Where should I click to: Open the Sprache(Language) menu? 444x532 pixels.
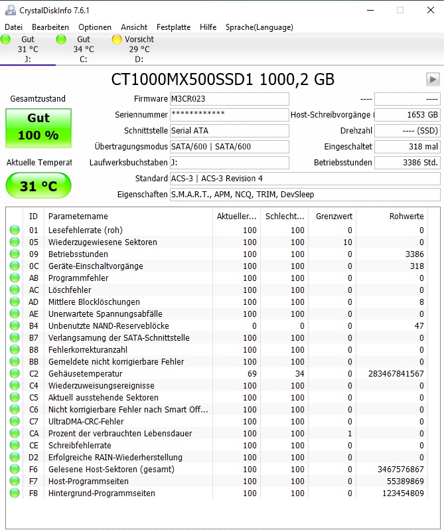pyautogui.click(x=259, y=27)
